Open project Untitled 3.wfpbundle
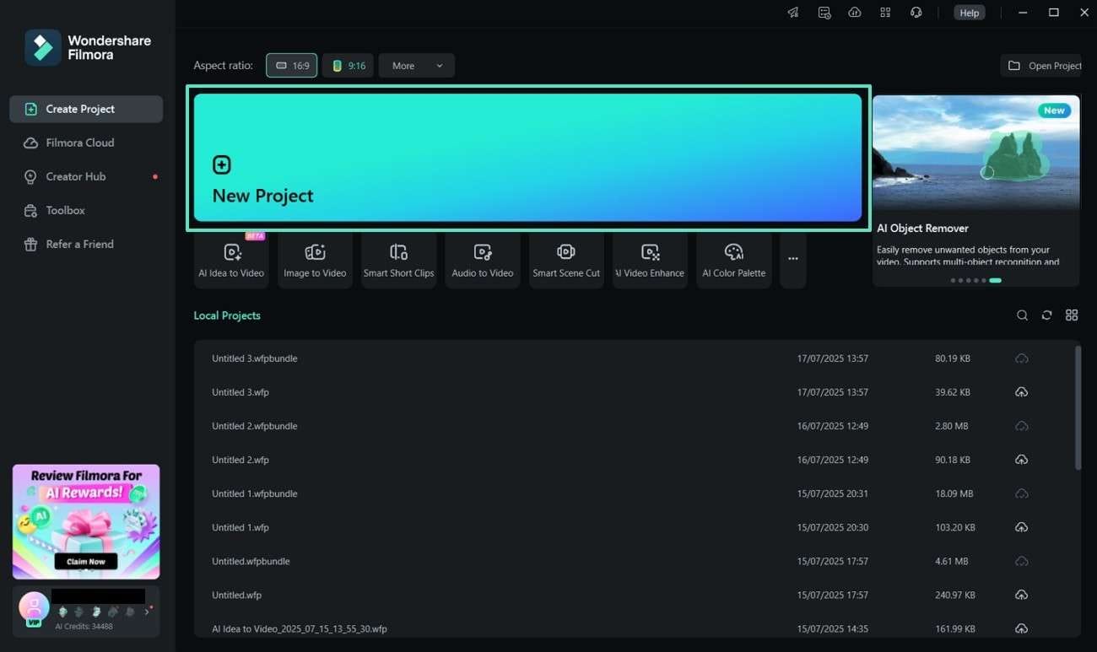 pyautogui.click(x=637, y=358)
